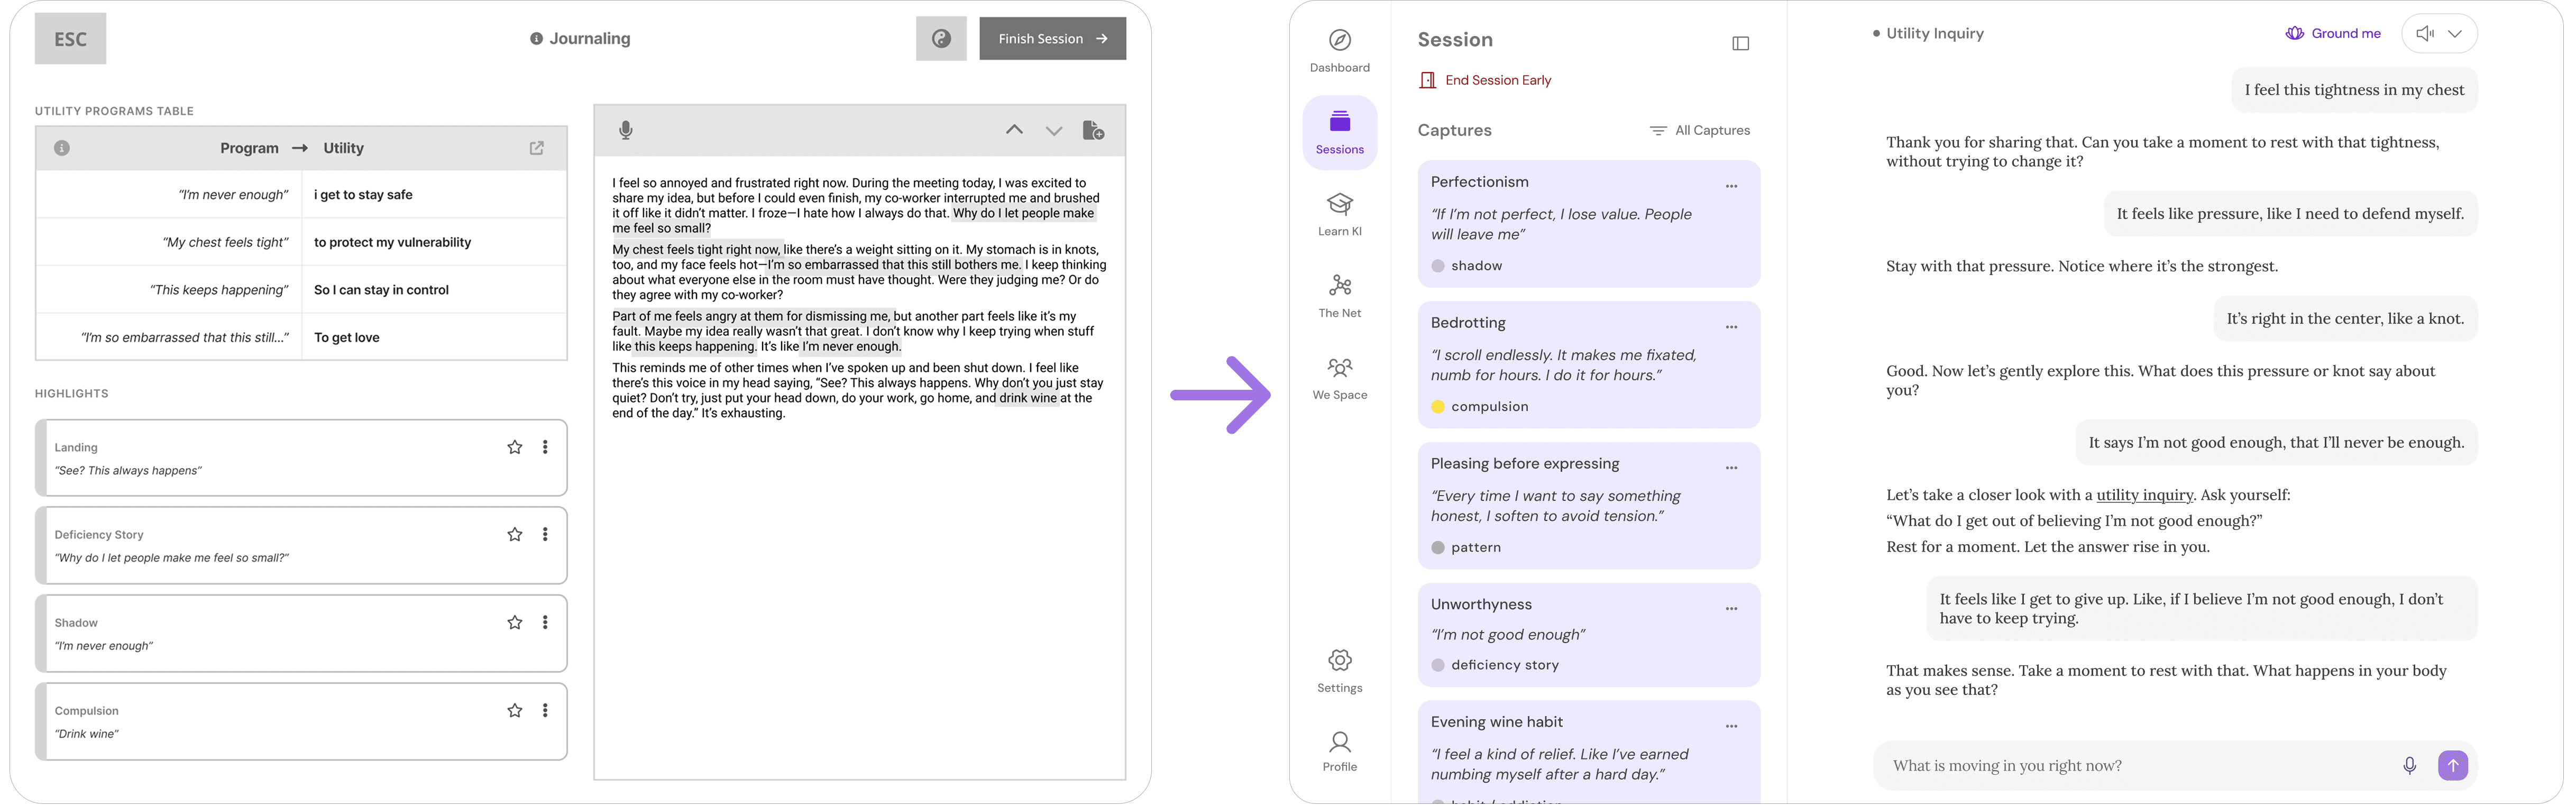
Task: Open the three-dot menu on Deficiency Story highlight
Action: 545,535
